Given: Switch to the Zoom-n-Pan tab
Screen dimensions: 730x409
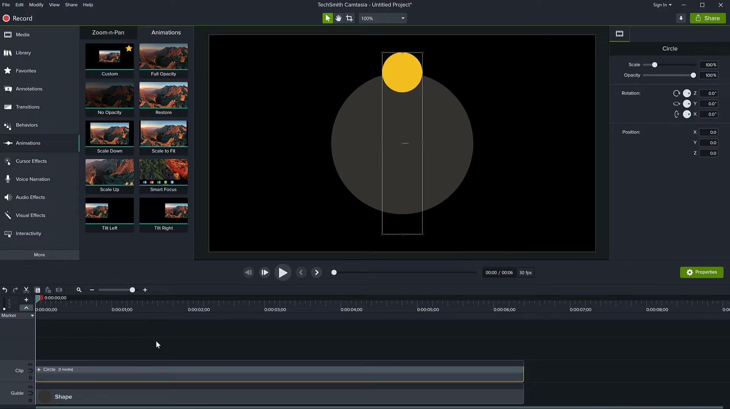Looking at the screenshot, I should click(x=108, y=33).
